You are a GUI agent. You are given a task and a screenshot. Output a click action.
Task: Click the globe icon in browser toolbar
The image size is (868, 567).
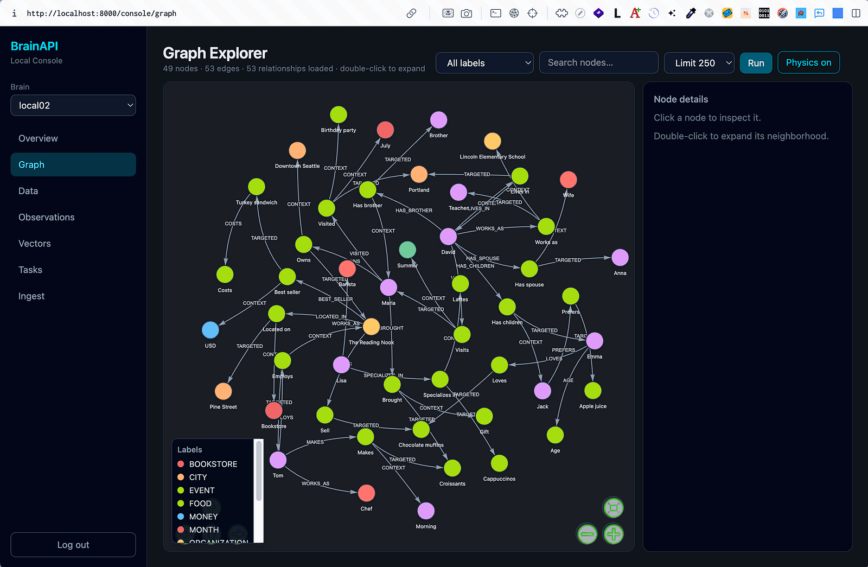tap(514, 13)
